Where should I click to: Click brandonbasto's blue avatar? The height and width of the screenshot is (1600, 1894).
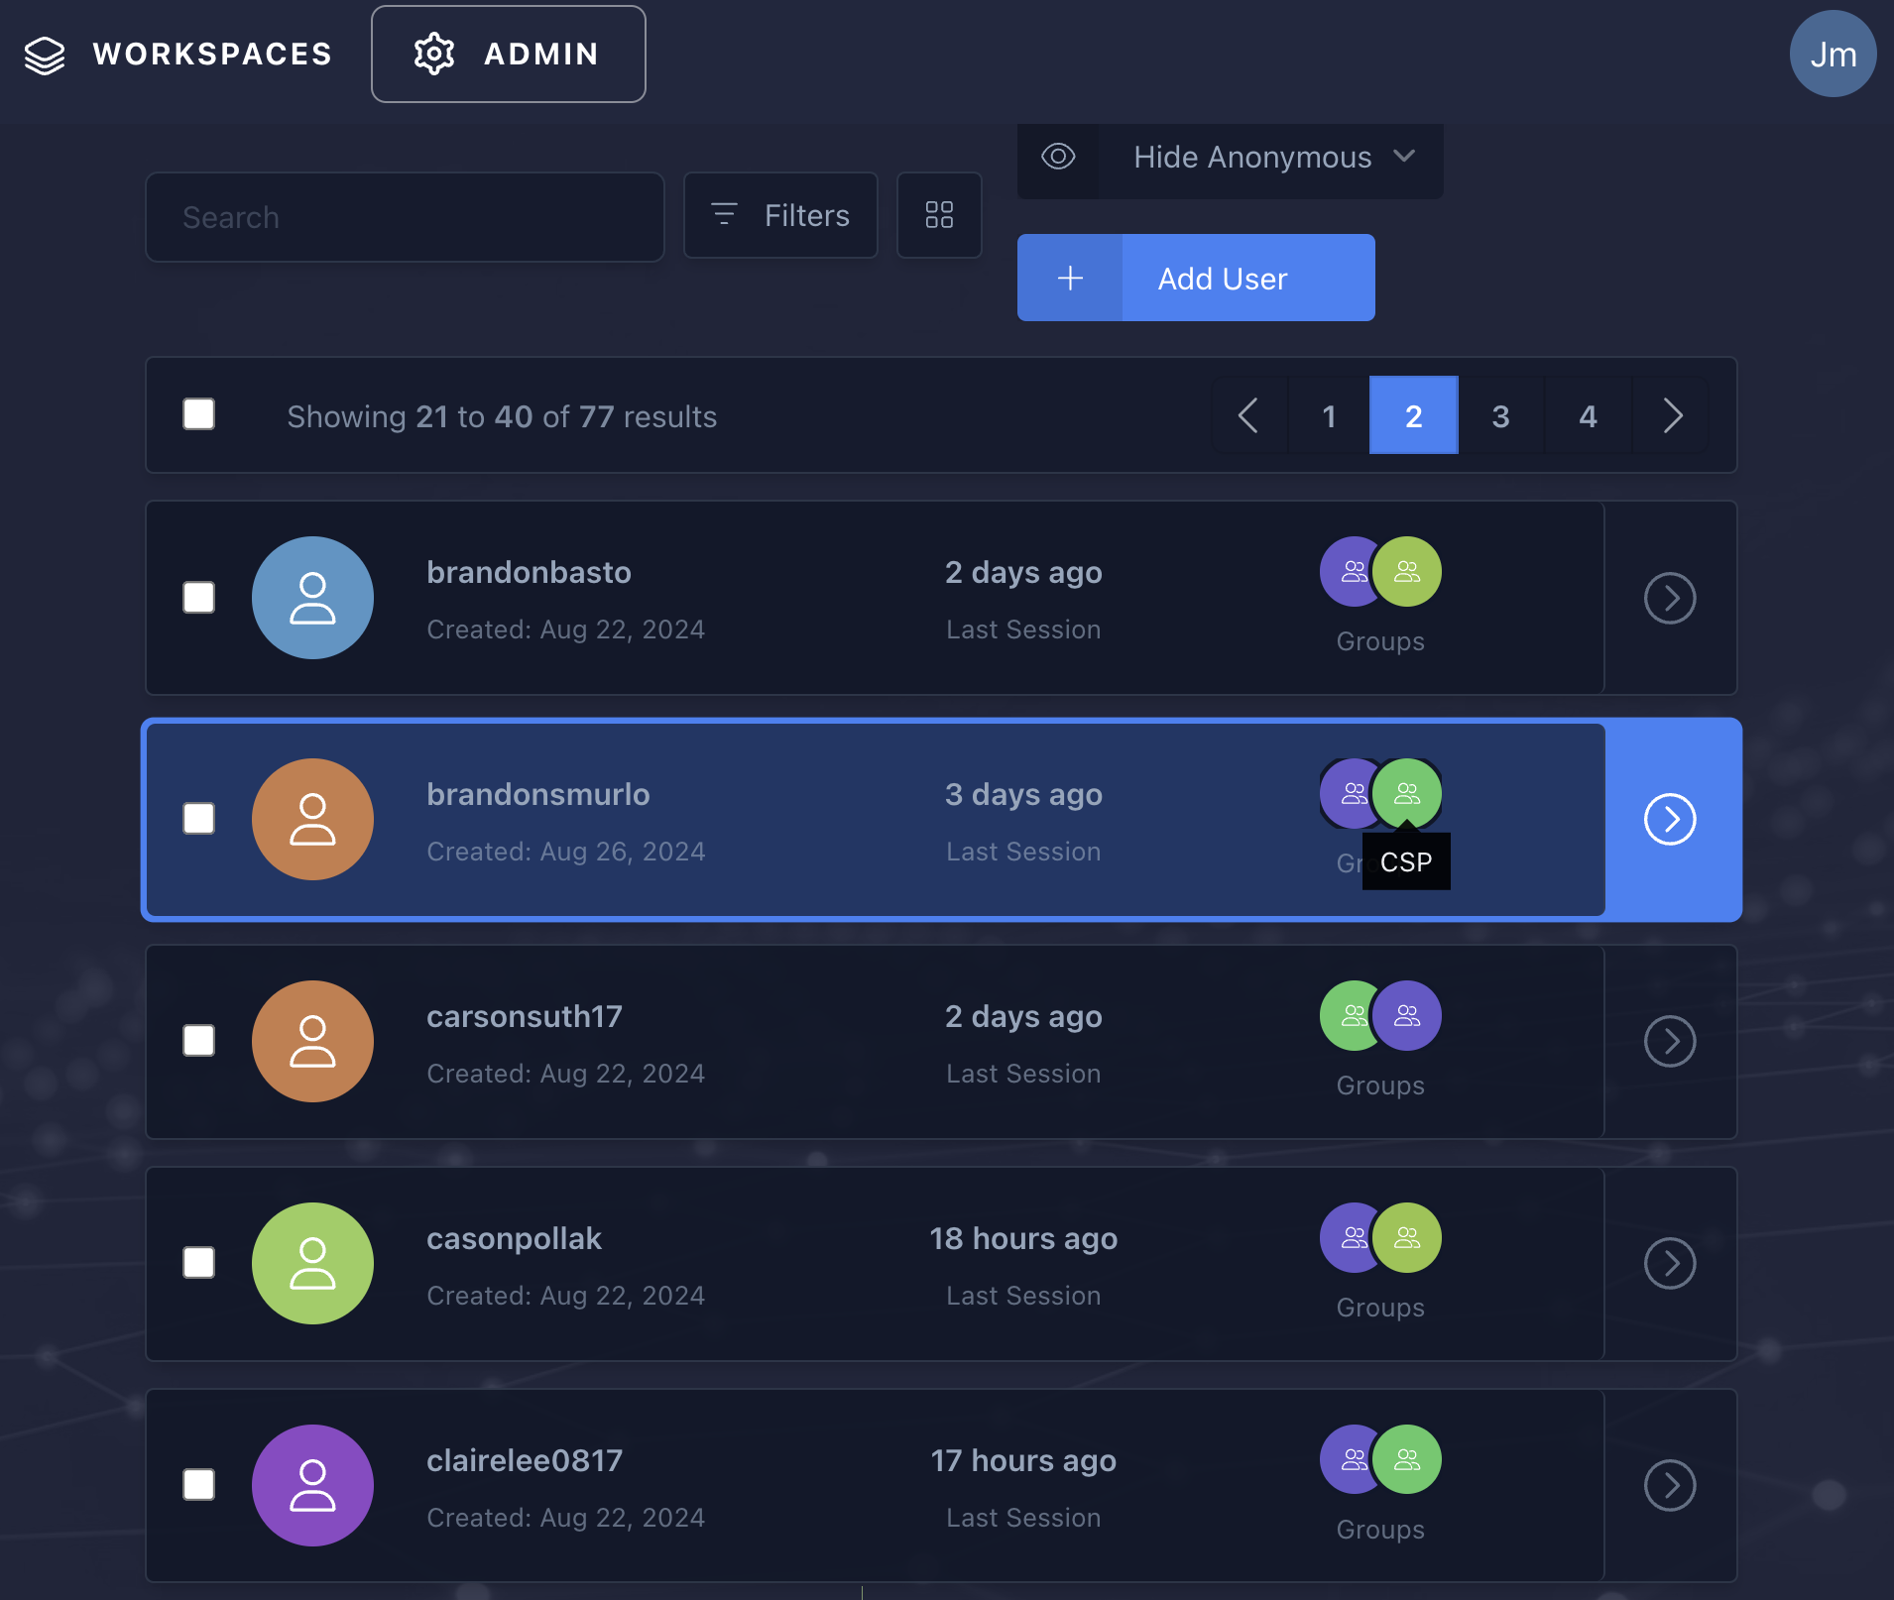[x=312, y=598]
